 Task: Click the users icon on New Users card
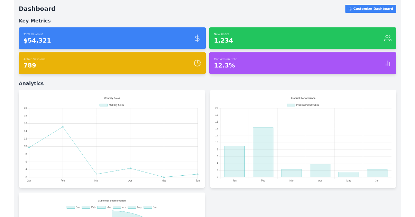click(388, 38)
